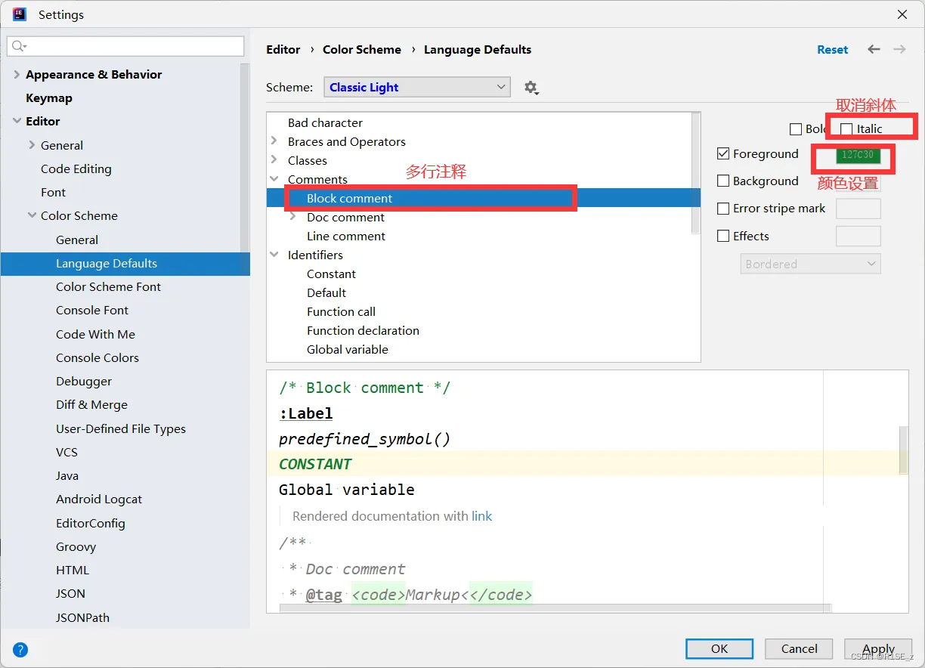
Task: Select Function declaration entry
Action: pos(363,330)
